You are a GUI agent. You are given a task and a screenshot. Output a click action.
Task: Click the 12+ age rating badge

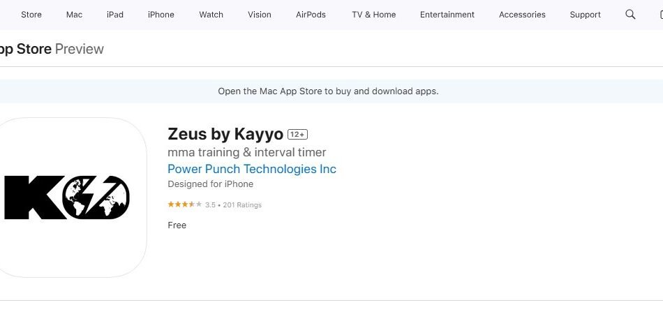pos(297,135)
